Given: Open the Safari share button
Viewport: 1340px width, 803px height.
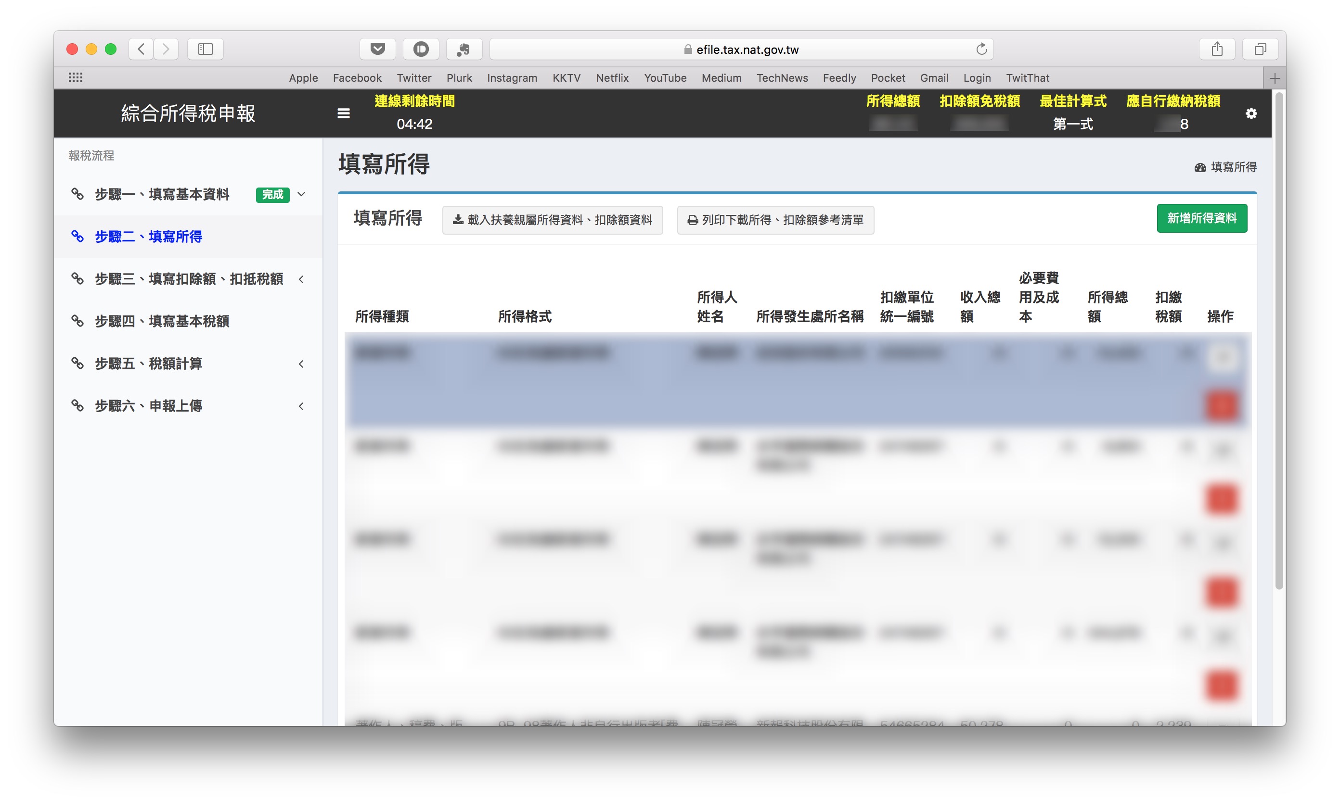Looking at the screenshot, I should coord(1216,49).
